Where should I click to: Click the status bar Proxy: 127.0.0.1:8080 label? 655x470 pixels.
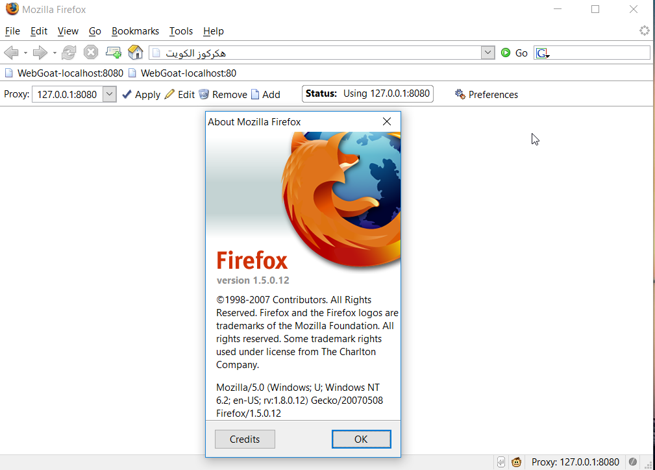pyautogui.click(x=575, y=462)
